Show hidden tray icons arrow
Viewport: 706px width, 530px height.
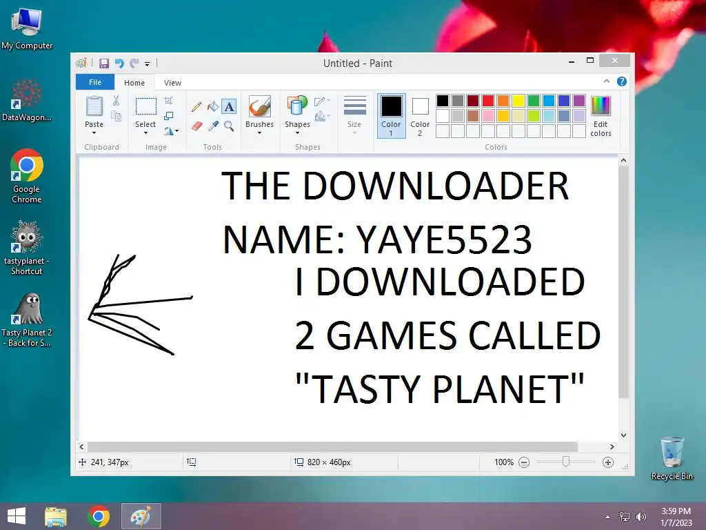608,517
